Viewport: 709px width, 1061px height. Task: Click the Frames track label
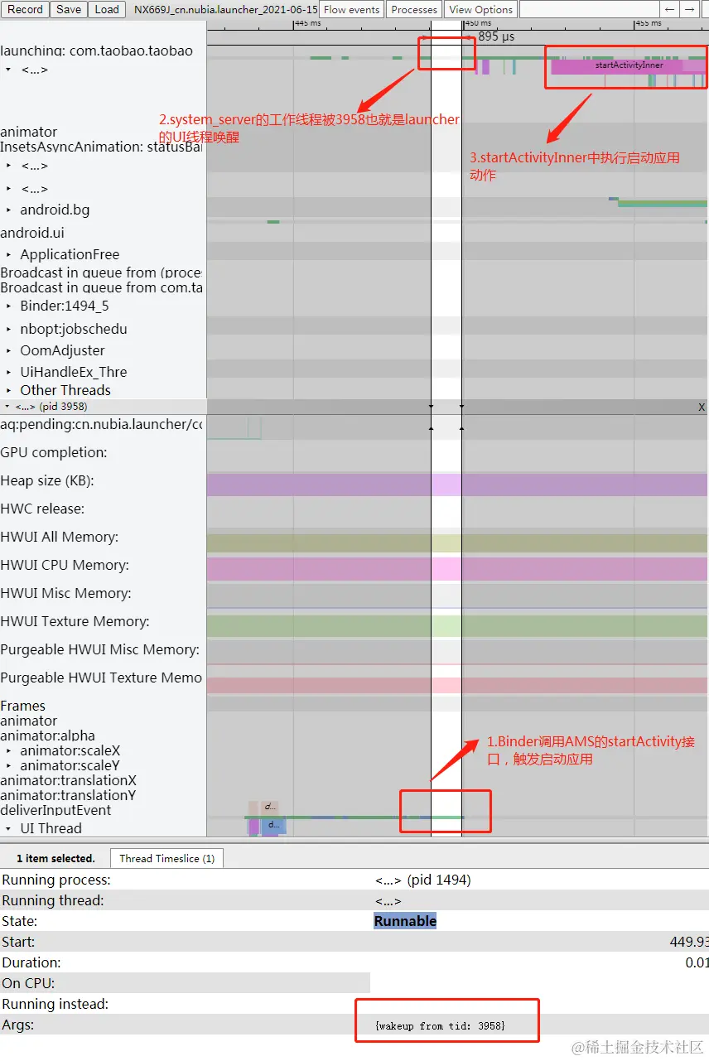22,706
